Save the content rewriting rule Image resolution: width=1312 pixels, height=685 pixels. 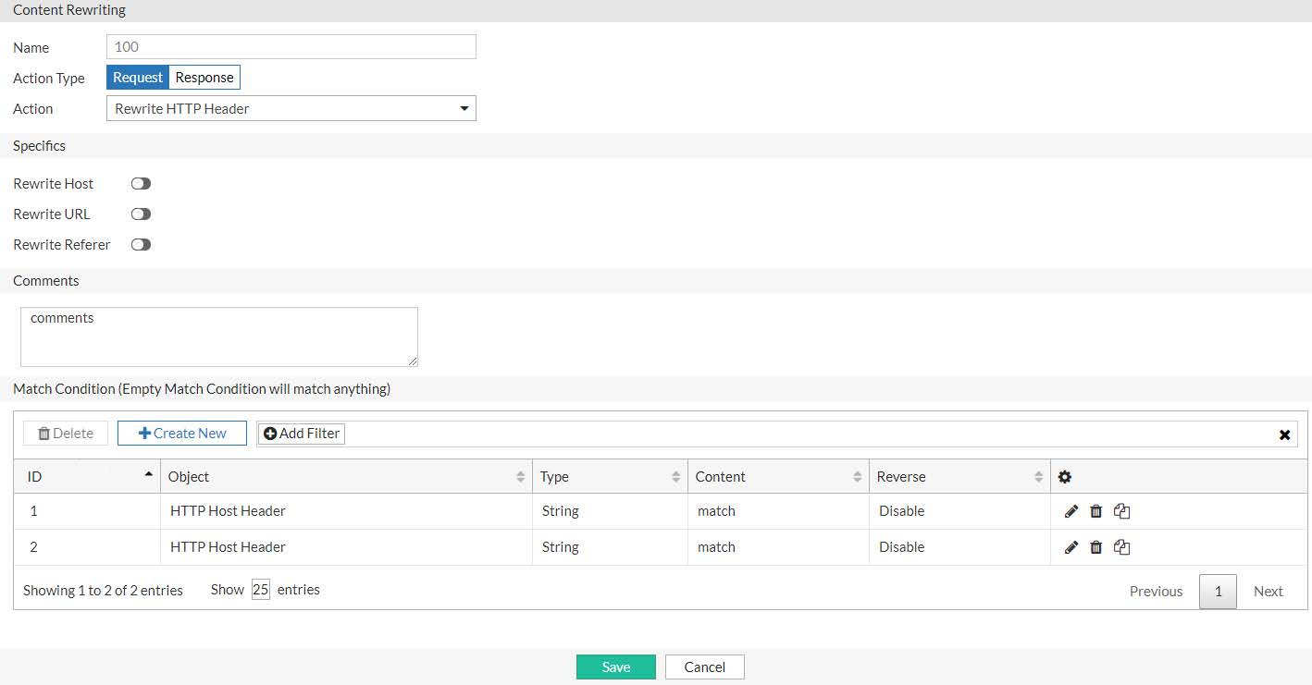point(615,666)
